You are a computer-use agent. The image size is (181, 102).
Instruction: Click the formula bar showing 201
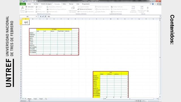(103, 16)
